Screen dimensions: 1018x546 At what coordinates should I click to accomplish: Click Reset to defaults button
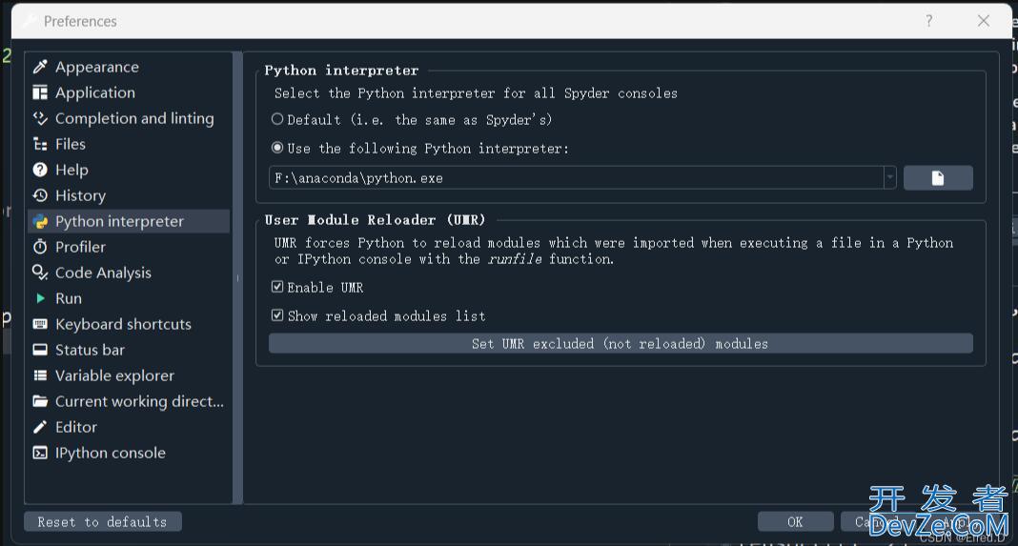103,522
